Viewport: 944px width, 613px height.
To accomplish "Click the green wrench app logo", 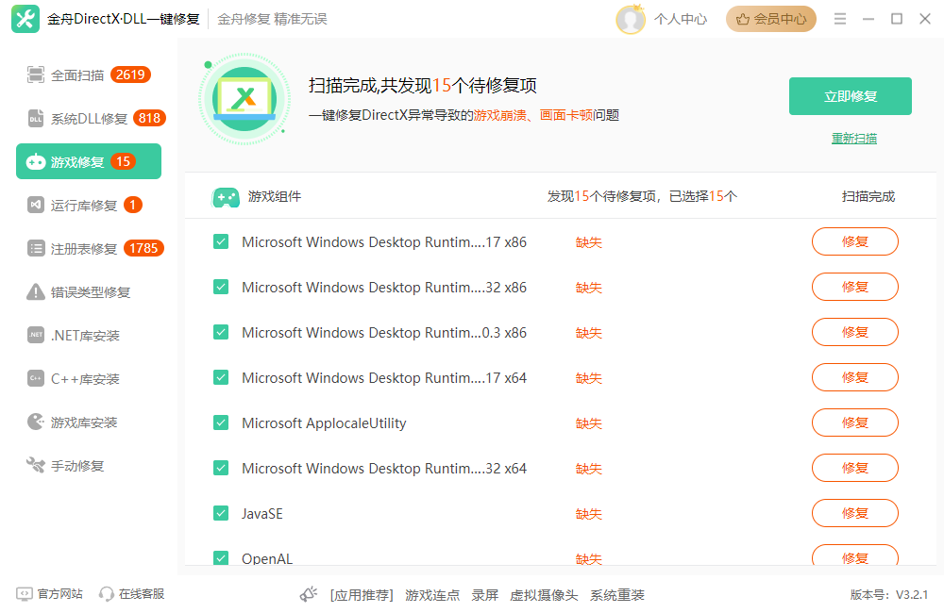I will pos(25,19).
